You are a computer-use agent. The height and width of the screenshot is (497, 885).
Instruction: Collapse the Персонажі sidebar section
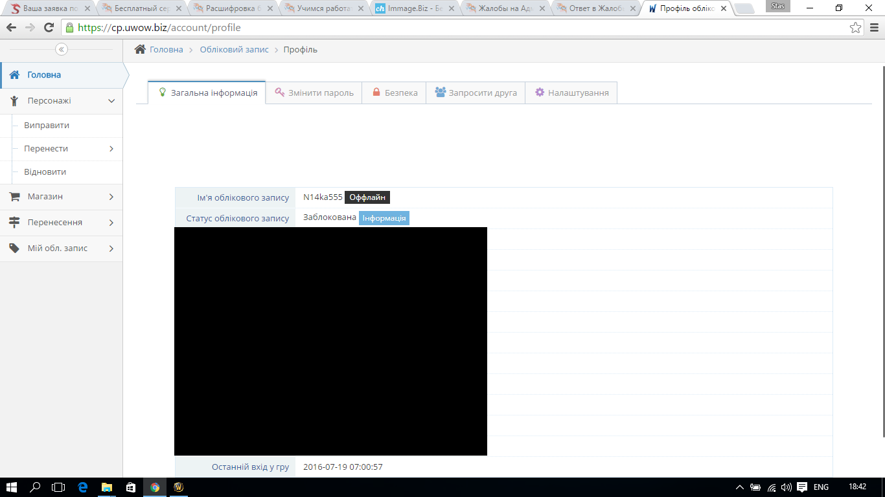point(62,101)
